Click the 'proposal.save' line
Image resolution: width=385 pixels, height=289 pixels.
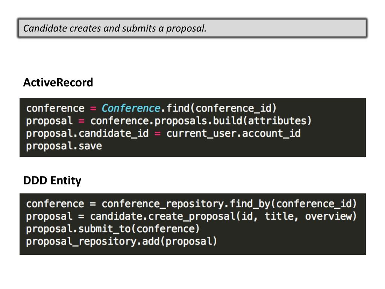pyautogui.click(x=64, y=146)
